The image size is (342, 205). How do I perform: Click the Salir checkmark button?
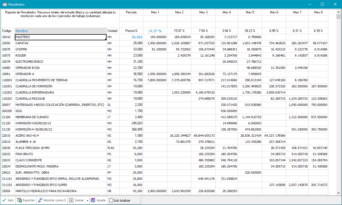[8, 200]
